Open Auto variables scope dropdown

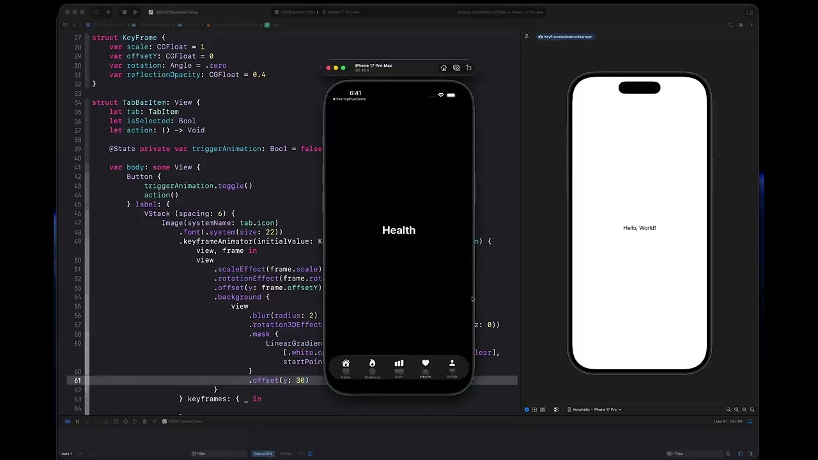(66, 454)
